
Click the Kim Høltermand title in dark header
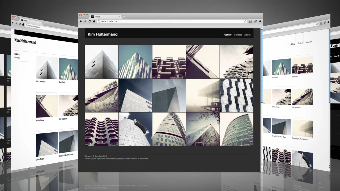[103, 34]
